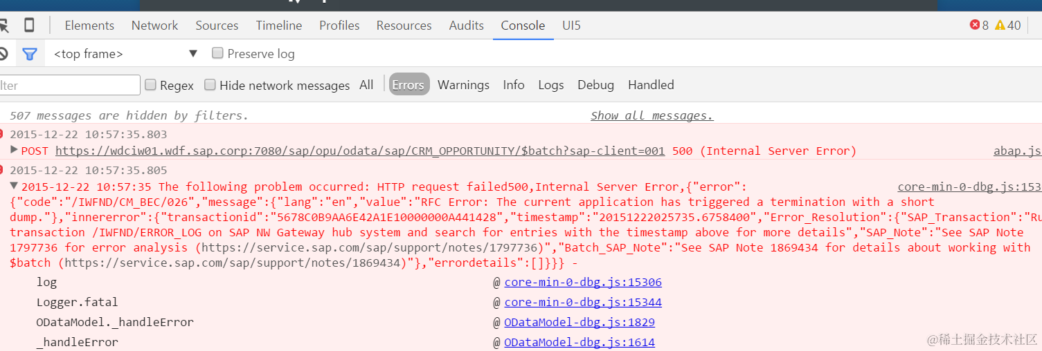Open core-min-0-dbg.js:15306 link
This screenshot has height=351, width=1042.
click(x=583, y=282)
